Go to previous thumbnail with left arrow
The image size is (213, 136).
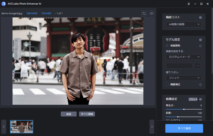click(x=4, y=127)
